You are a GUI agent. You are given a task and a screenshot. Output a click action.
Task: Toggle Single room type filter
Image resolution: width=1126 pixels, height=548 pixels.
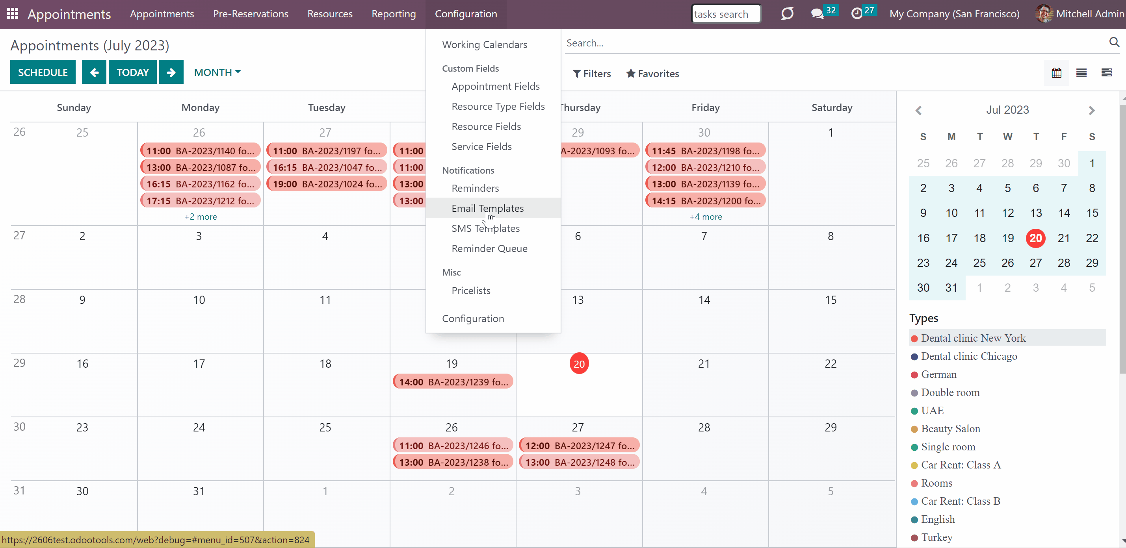1007,447
